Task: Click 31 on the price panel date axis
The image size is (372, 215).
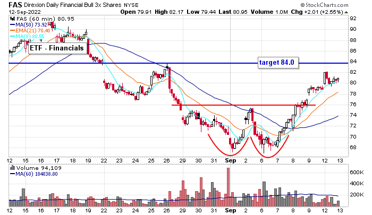Action: click(214, 160)
